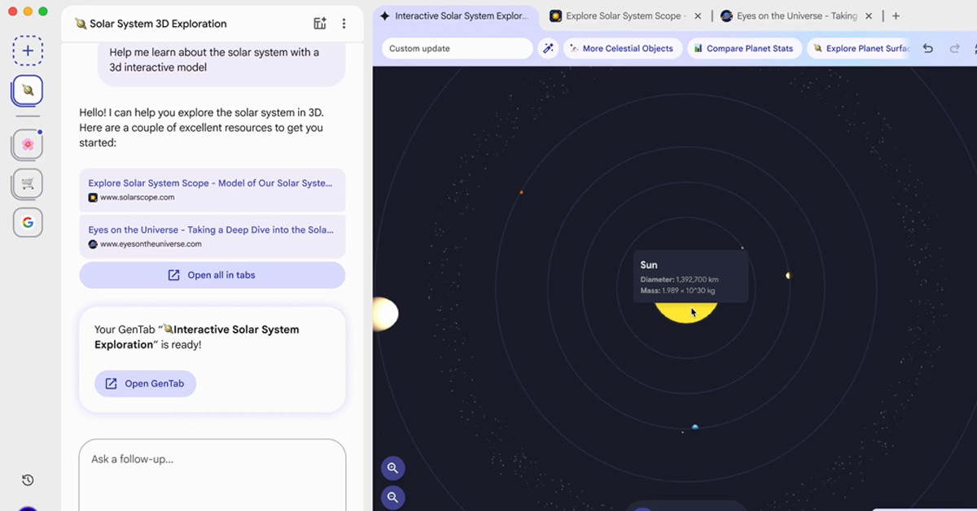This screenshot has width=977, height=511.
Task: Open the solarscope.com link card
Action: (x=212, y=190)
